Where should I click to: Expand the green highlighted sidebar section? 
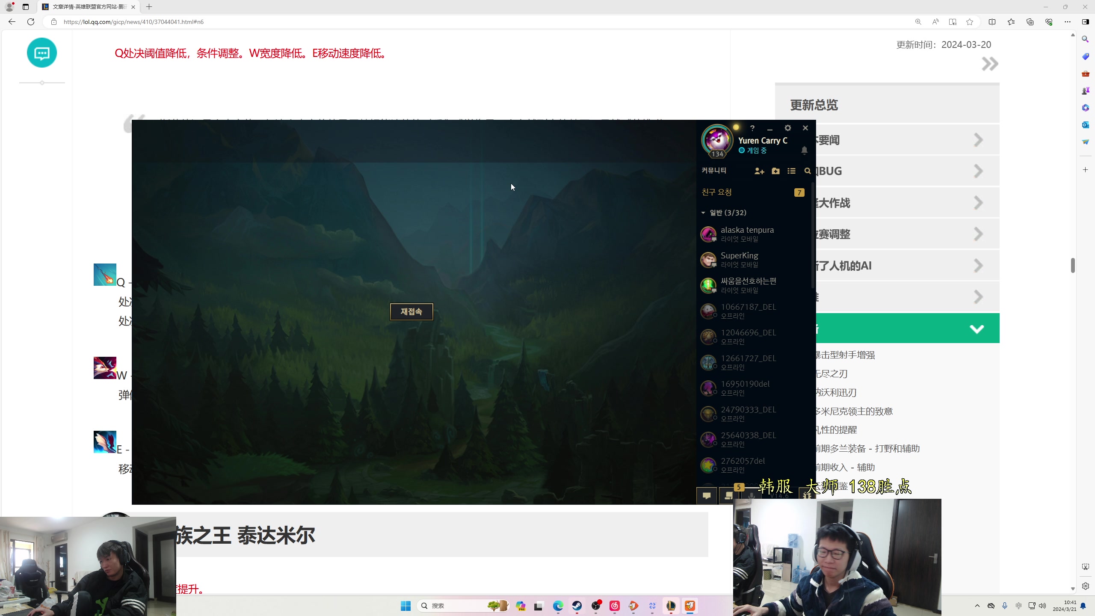(977, 329)
